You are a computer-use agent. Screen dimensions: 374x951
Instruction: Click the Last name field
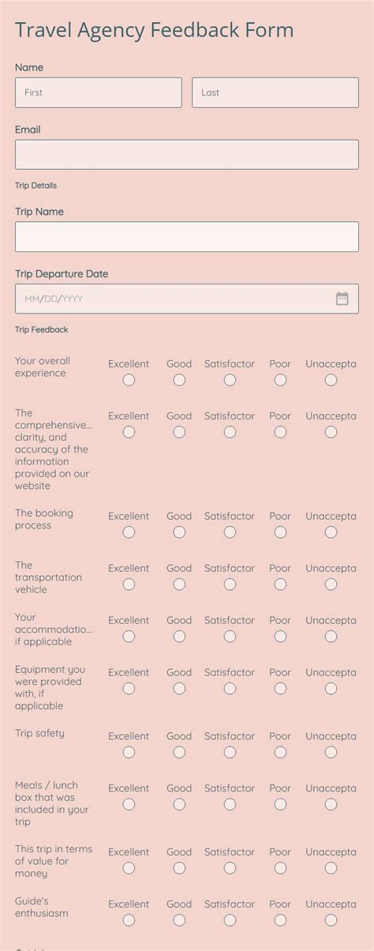click(x=275, y=92)
